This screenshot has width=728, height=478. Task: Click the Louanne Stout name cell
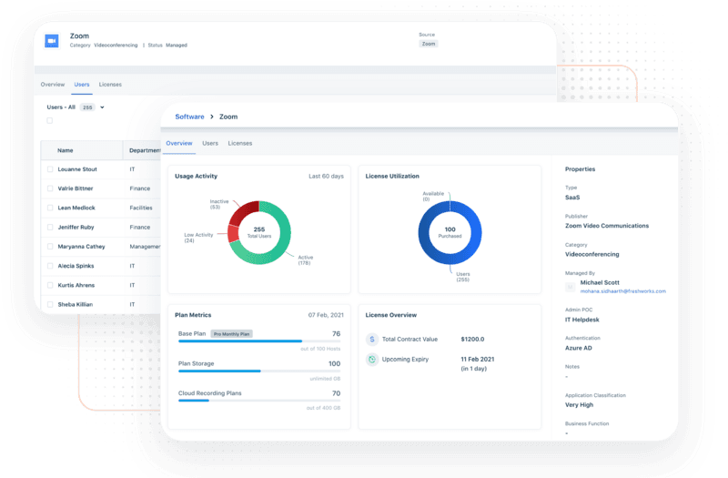click(x=77, y=169)
